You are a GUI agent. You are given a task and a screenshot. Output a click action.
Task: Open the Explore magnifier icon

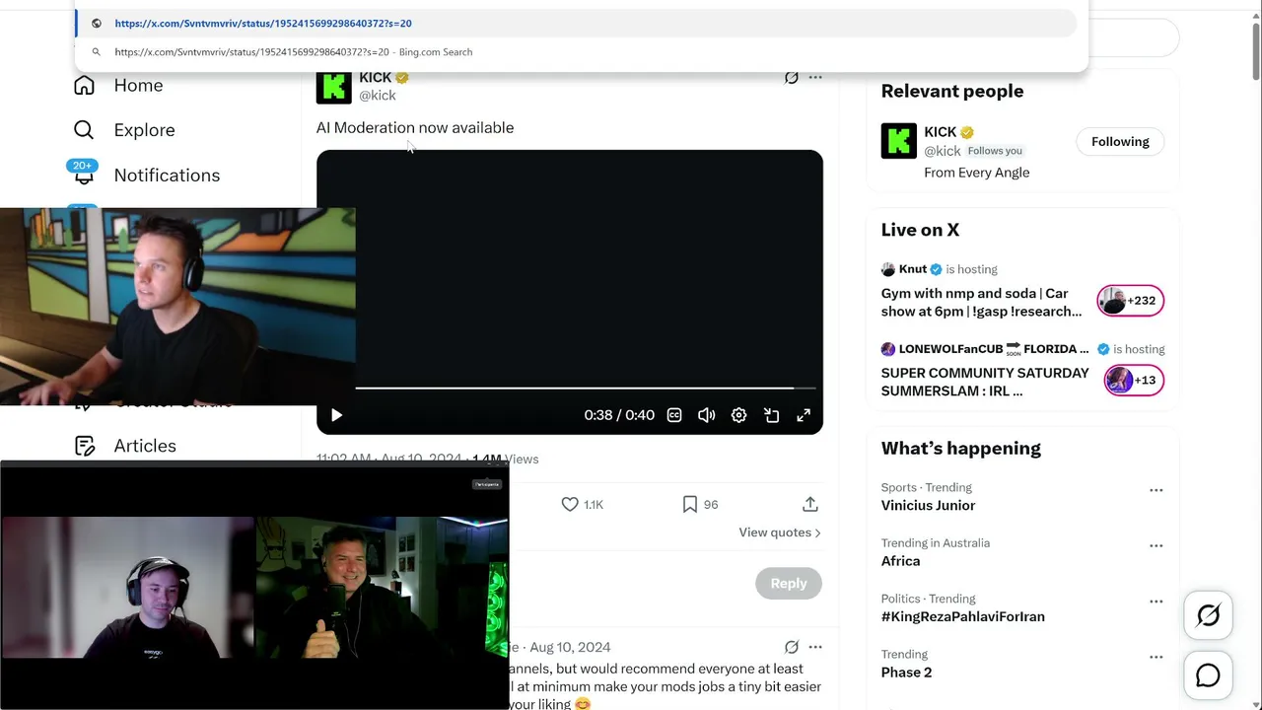pyautogui.click(x=84, y=130)
